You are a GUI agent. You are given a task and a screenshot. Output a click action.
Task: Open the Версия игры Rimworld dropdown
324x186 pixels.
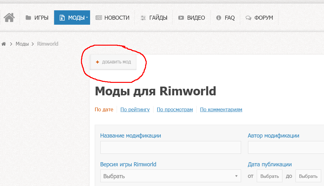tap(171, 176)
